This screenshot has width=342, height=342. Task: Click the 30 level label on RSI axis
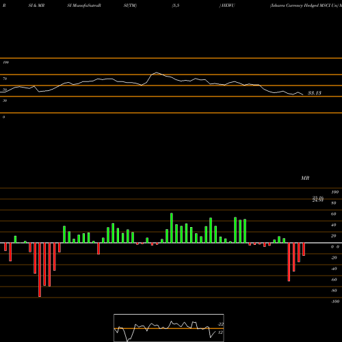(5, 101)
